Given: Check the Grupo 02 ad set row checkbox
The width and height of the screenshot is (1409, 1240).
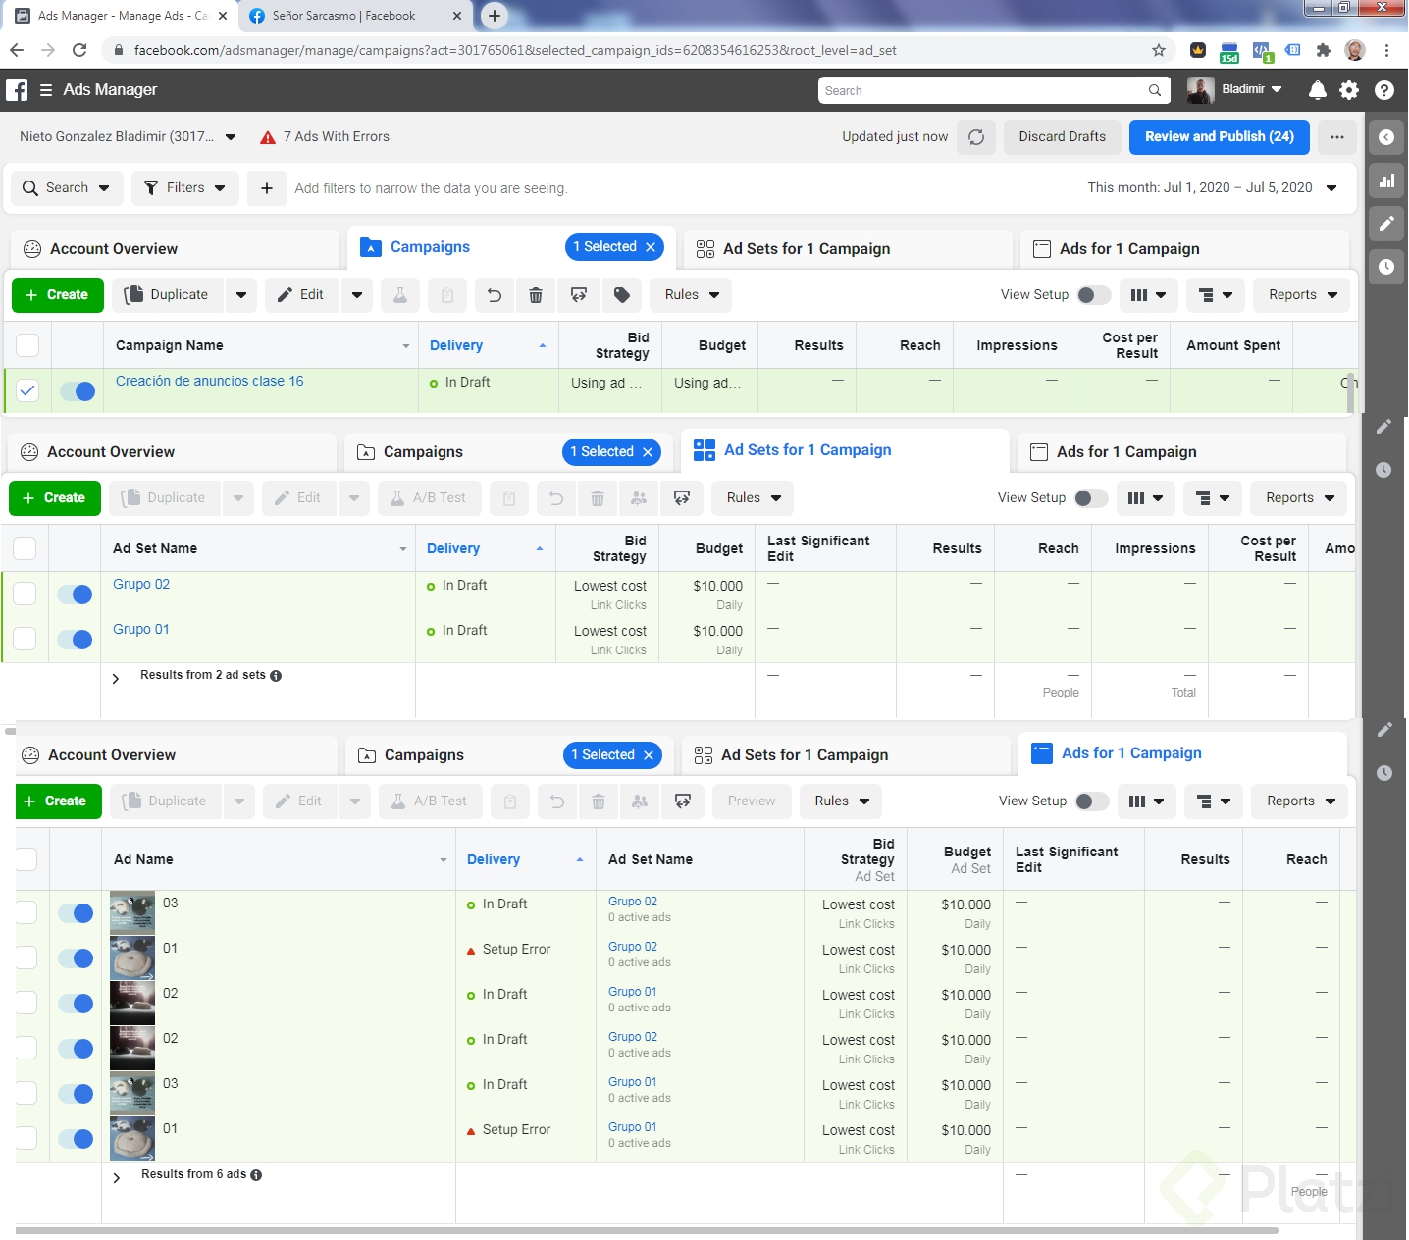Looking at the screenshot, I should 25,594.
